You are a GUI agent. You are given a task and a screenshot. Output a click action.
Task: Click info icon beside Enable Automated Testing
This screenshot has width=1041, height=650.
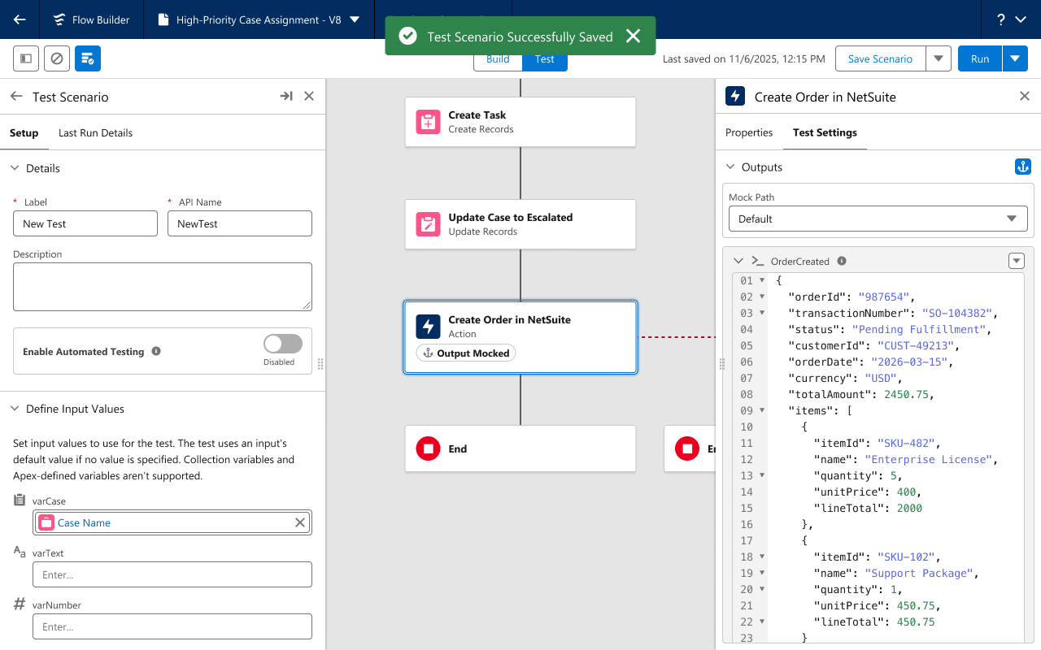[156, 351]
